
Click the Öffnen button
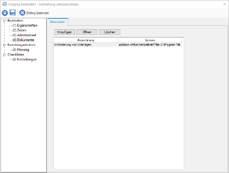coord(87,32)
